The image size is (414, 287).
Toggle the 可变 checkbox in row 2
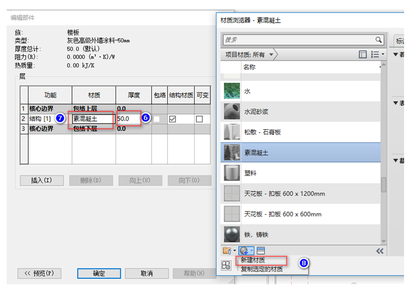200,119
